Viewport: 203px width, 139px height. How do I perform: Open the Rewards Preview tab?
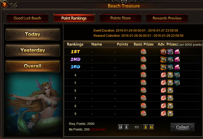[167, 18]
